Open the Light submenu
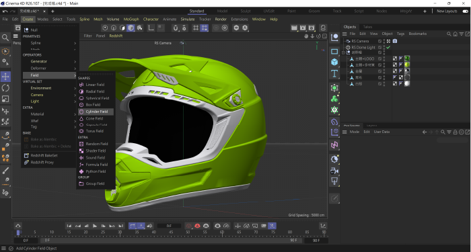The height and width of the screenshot is (252, 471). coord(49,101)
